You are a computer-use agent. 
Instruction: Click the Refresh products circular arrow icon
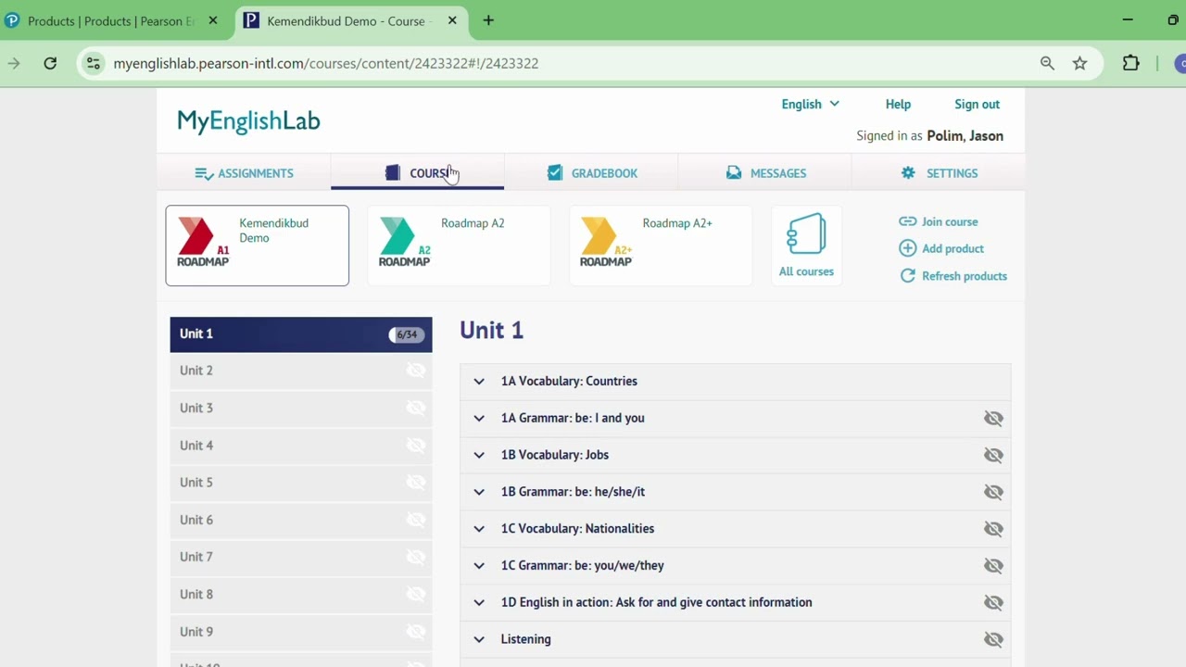pos(908,276)
